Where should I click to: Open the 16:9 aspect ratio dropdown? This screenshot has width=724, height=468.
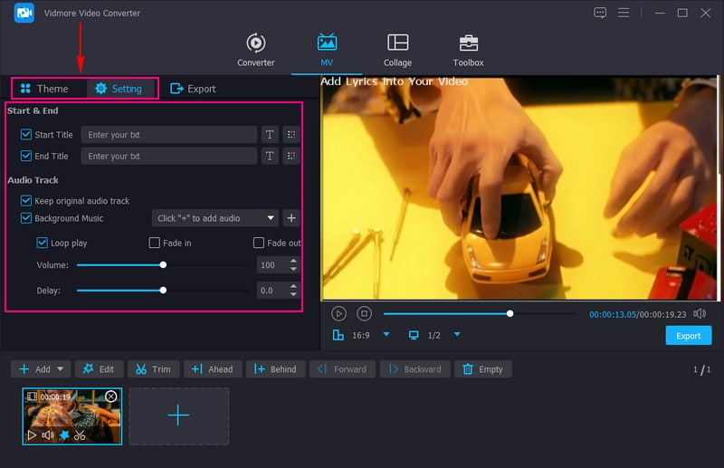click(x=386, y=335)
